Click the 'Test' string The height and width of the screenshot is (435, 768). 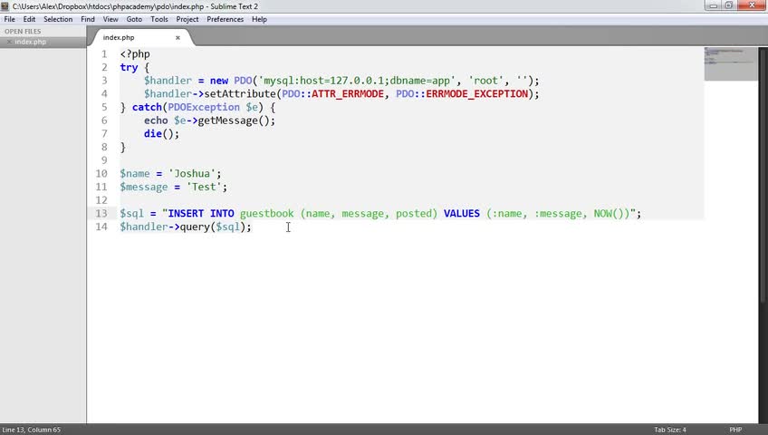pyautogui.click(x=204, y=187)
